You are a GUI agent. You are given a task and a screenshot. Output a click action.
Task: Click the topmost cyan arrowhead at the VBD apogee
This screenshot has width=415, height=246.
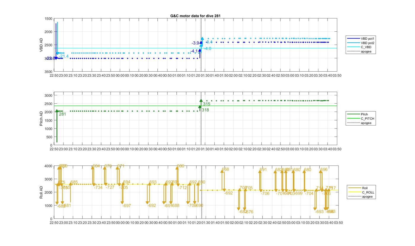pos(202,39)
